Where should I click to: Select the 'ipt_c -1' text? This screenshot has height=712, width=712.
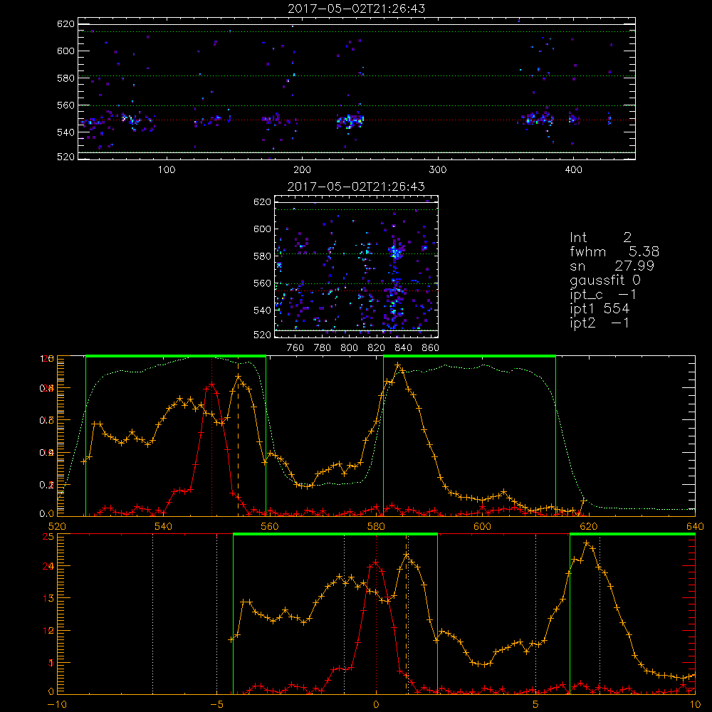[x=603, y=295]
